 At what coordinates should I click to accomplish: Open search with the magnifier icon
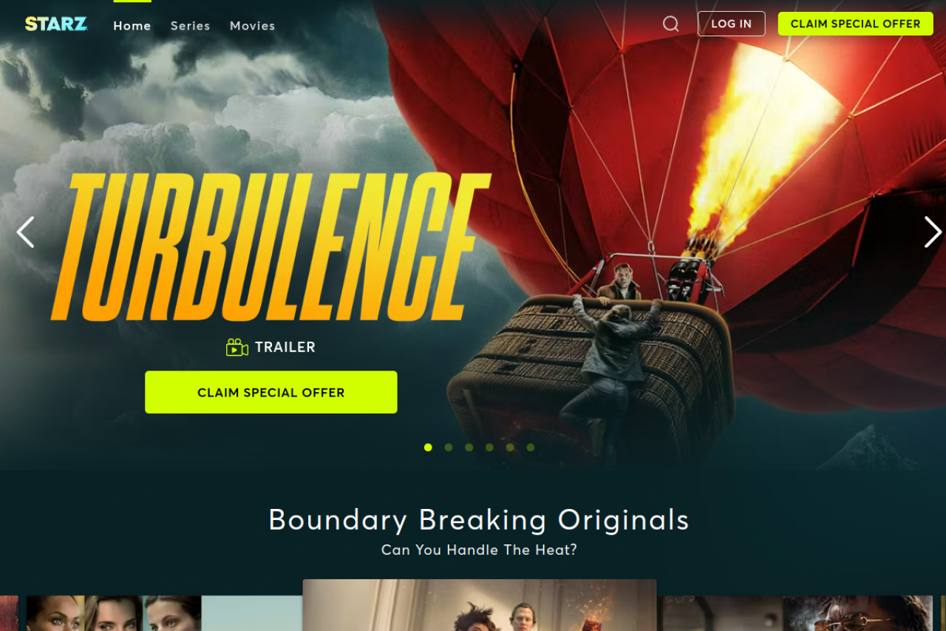click(670, 24)
